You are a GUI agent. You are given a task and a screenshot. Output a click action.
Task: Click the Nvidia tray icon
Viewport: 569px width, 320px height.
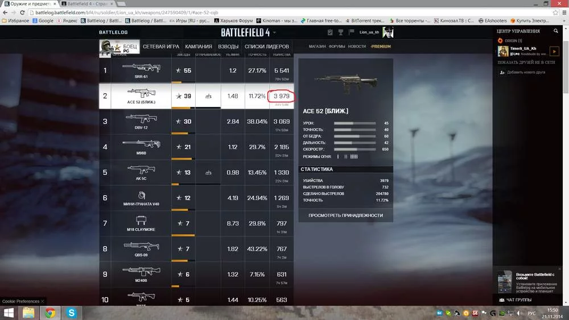[x=501, y=313]
